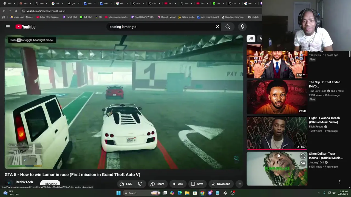Click the browser back arrow
The image size is (351, 197).
click(x=4, y=11)
